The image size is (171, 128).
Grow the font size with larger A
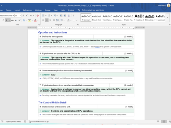click(x=23, y=16)
